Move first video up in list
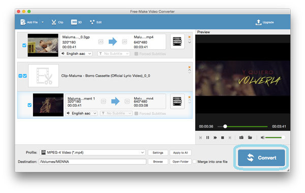The width and height of the screenshot is (305, 193). tap(190, 40)
